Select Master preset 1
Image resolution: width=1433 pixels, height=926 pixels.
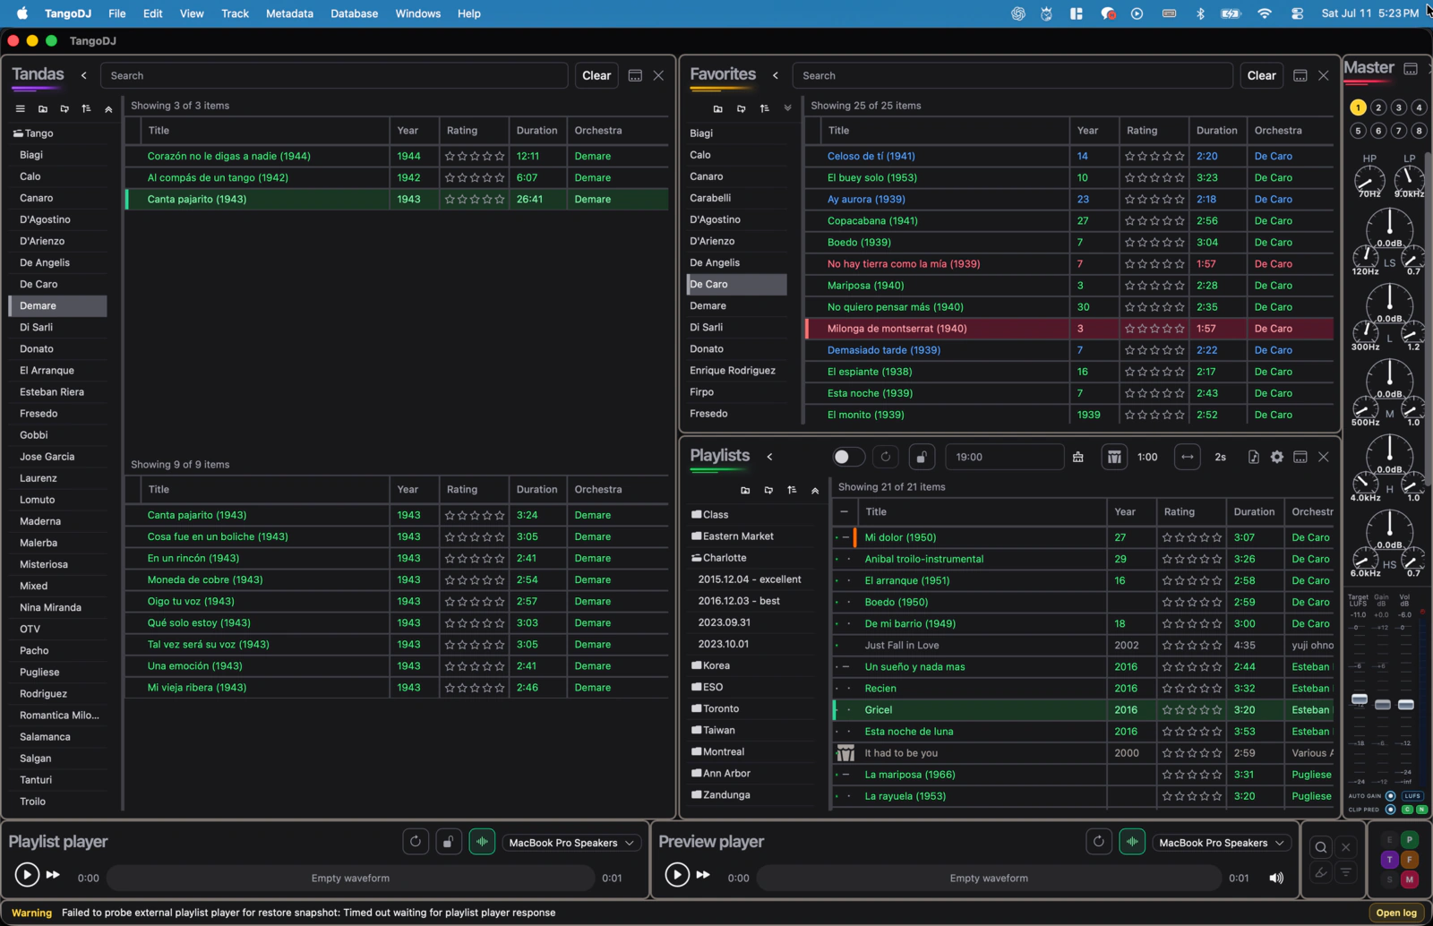pos(1359,107)
